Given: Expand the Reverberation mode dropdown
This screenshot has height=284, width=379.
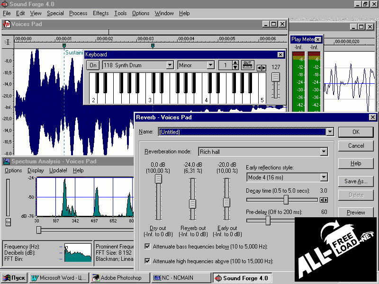Looking at the screenshot, I should point(324,152).
